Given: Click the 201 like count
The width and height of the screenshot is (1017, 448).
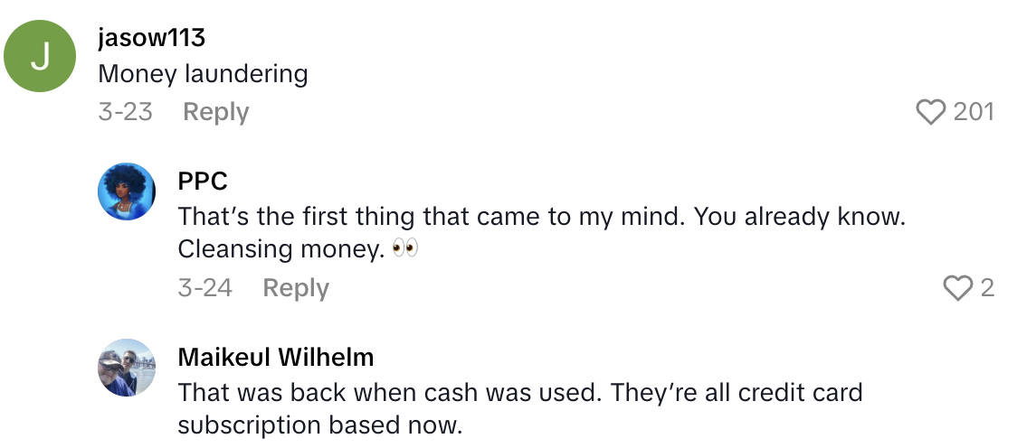Looking at the screenshot, I should 974,112.
